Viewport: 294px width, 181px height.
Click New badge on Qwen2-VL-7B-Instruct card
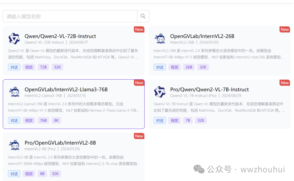(x=285, y=83)
